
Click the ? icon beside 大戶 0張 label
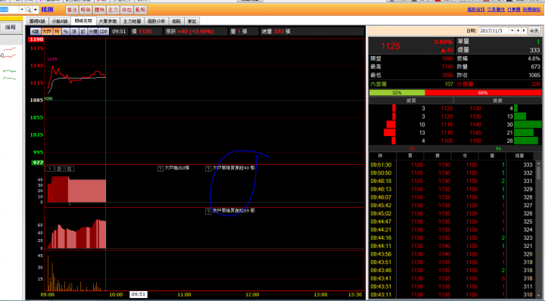160,169
